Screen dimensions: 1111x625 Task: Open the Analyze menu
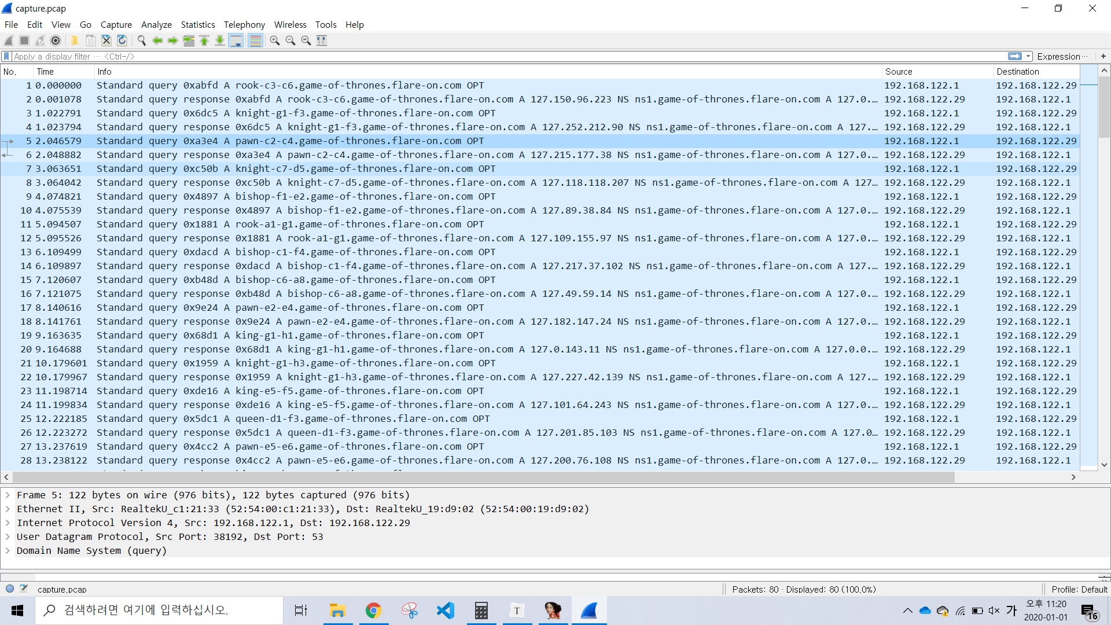click(156, 24)
